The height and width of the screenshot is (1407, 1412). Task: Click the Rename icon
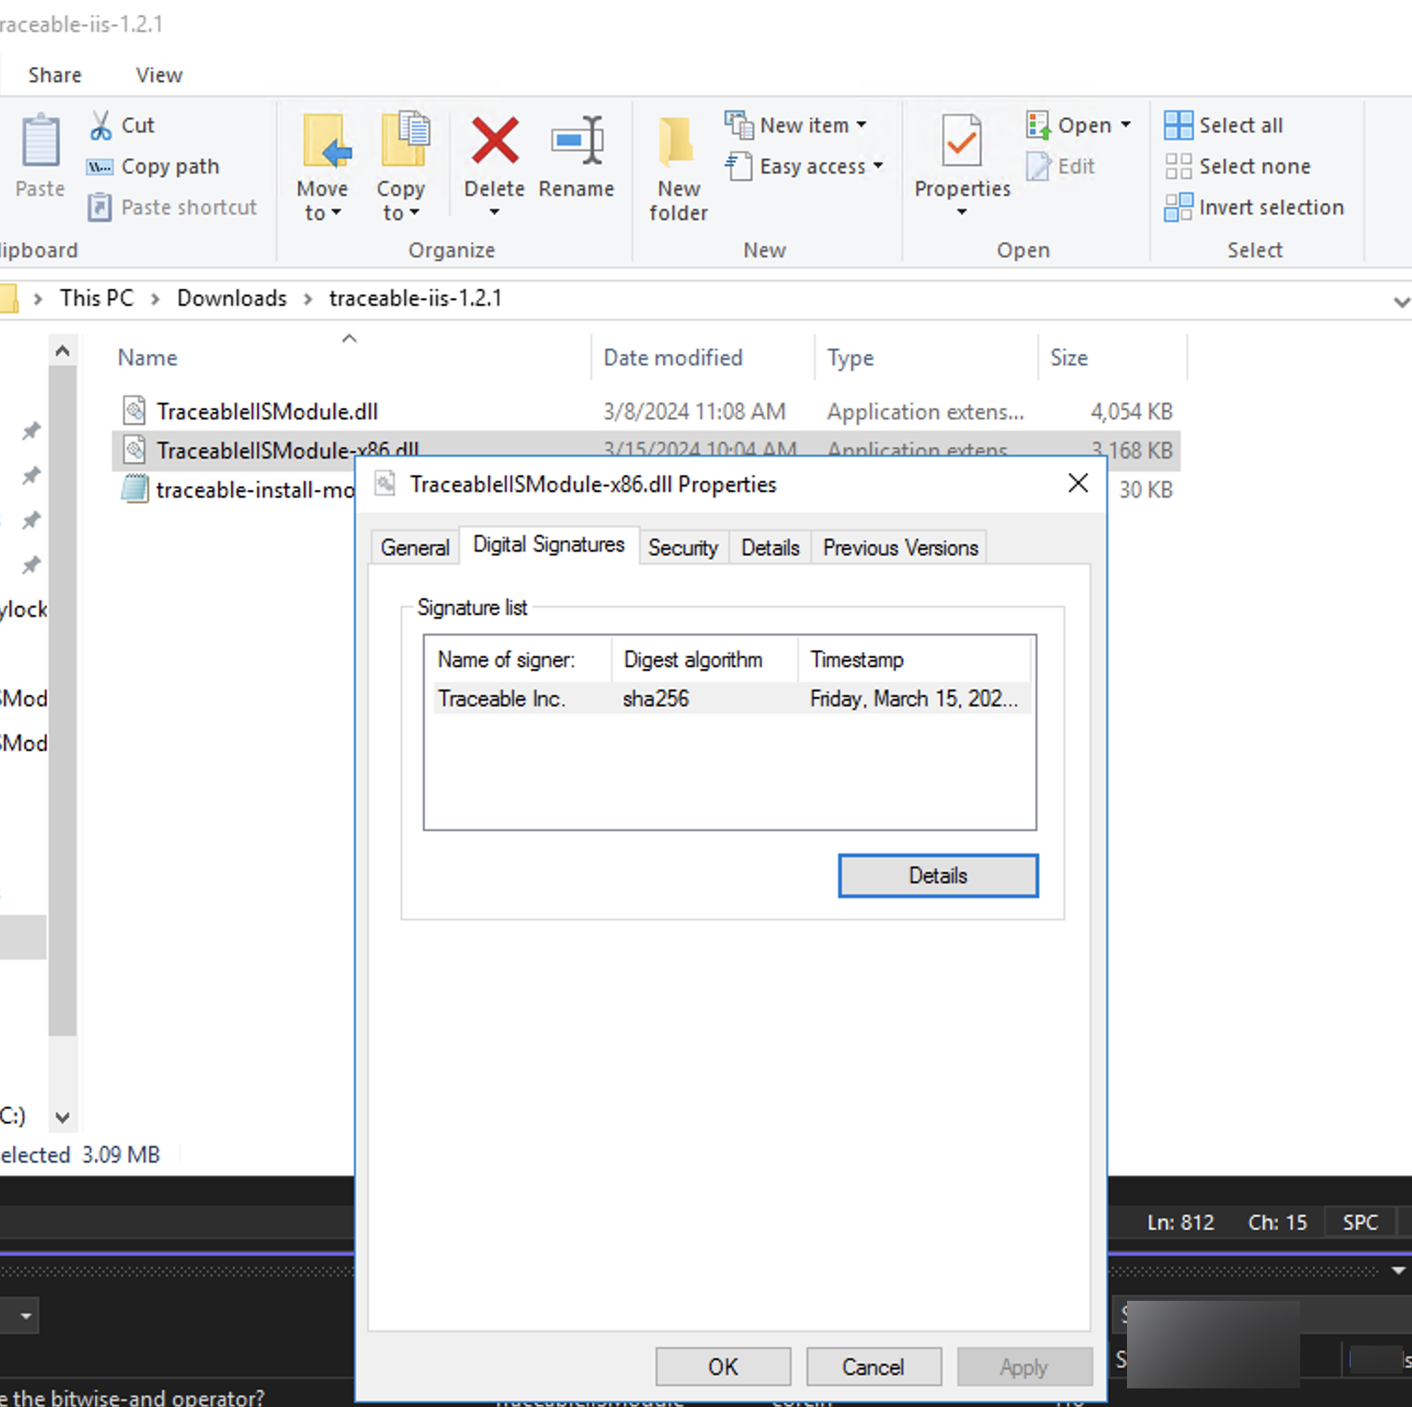[x=577, y=141]
